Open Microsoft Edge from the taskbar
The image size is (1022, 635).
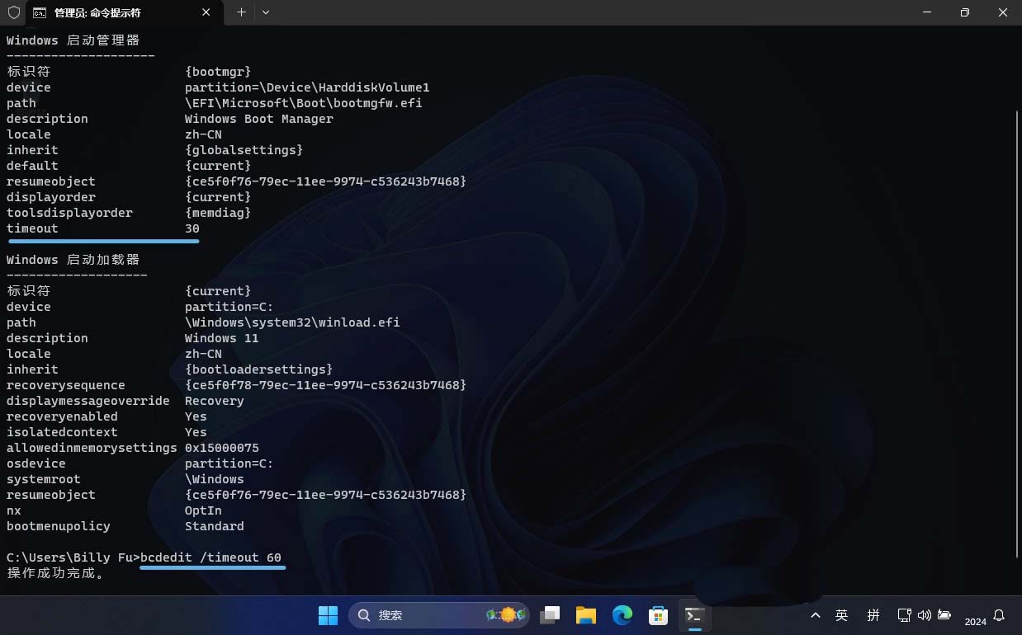point(622,615)
